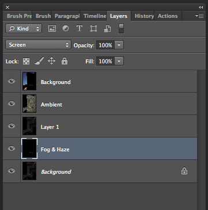
Task: Select the Layers tab
Action: tap(119, 16)
